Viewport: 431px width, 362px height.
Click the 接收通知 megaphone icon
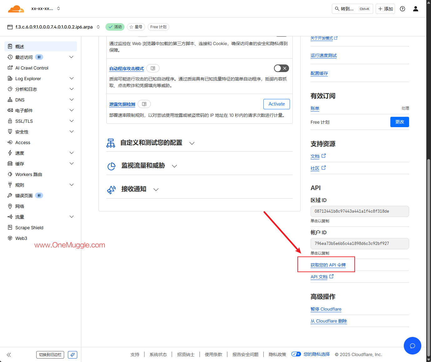click(x=111, y=189)
